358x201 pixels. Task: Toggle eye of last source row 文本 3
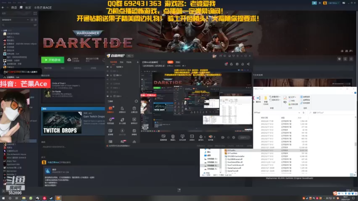click(x=107, y=96)
